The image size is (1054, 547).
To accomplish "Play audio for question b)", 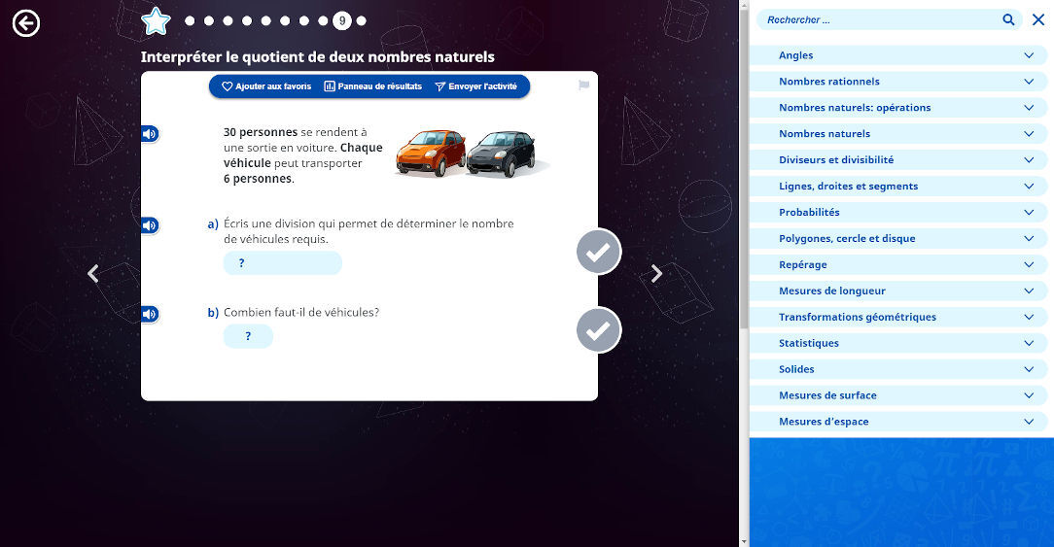I will coord(150,314).
